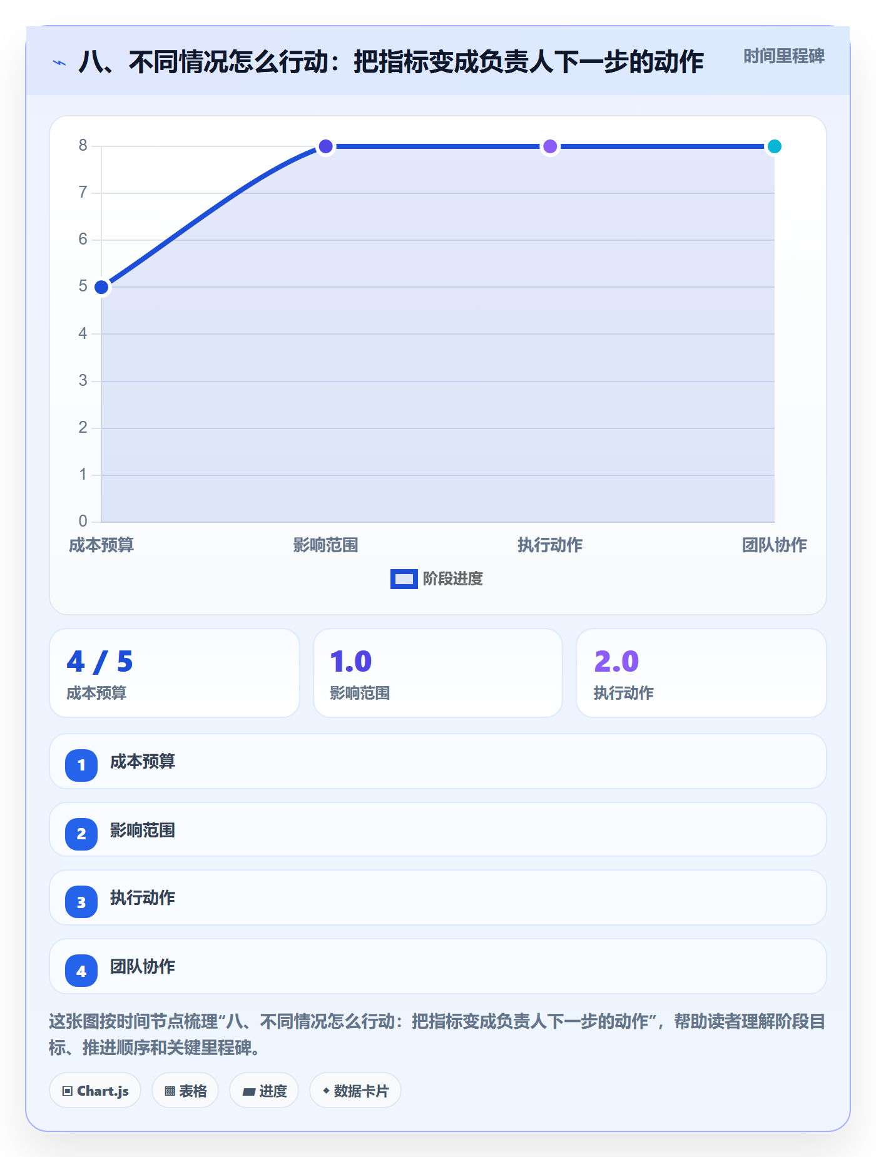Select the 团队协作 step row text
Image resolution: width=876 pixels, height=1157 pixels.
pos(143,967)
